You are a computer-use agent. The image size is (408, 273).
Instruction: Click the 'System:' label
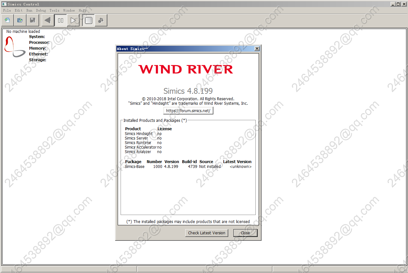coord(37,37)
